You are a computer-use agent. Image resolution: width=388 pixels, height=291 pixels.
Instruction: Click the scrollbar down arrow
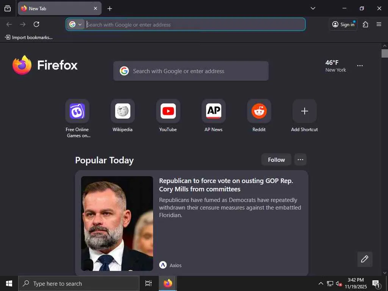(x=385, y=273)
